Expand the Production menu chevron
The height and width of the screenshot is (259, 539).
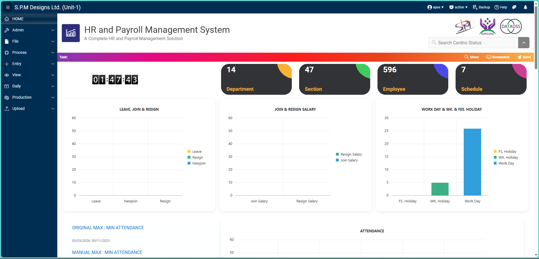53,97
